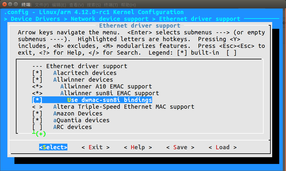This screenshot has height=171, width=286.
Task: Toggle Altera Triple-Speed Ethernet MAC tristate
Action: 37,107
